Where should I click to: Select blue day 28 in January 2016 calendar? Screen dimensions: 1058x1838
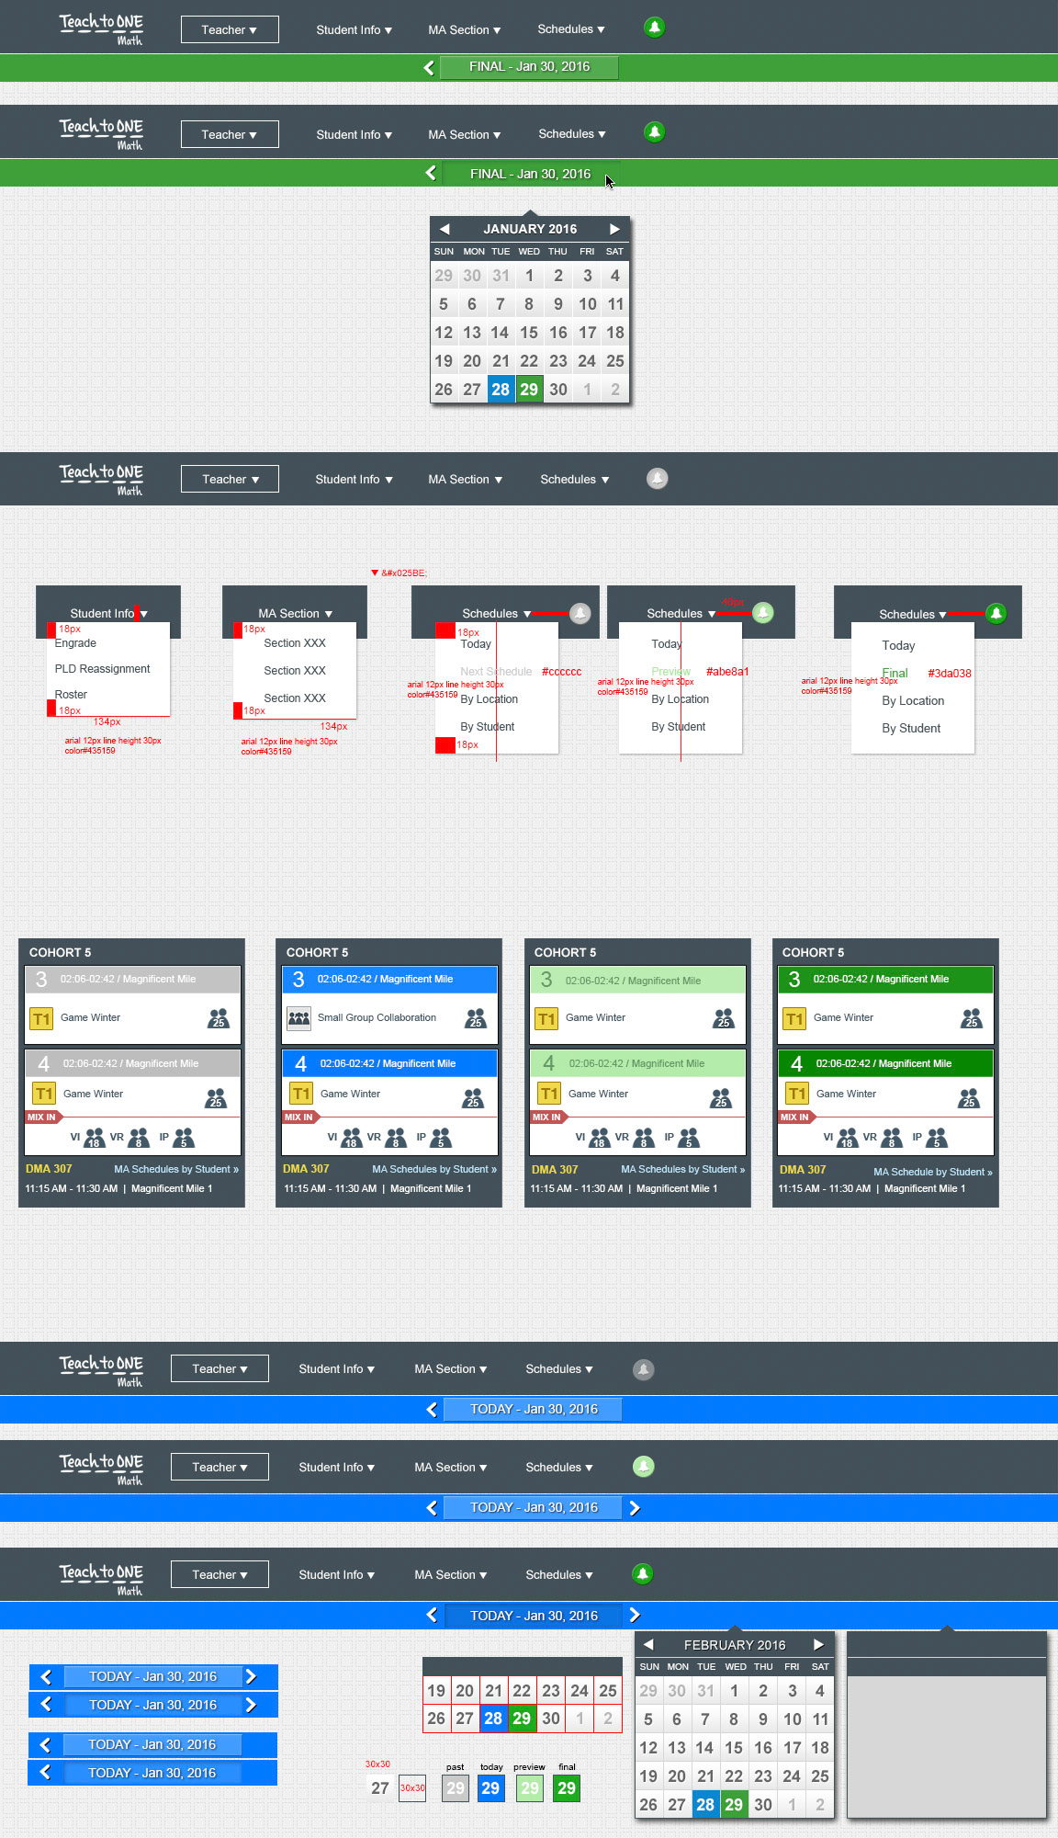(501, 390)
